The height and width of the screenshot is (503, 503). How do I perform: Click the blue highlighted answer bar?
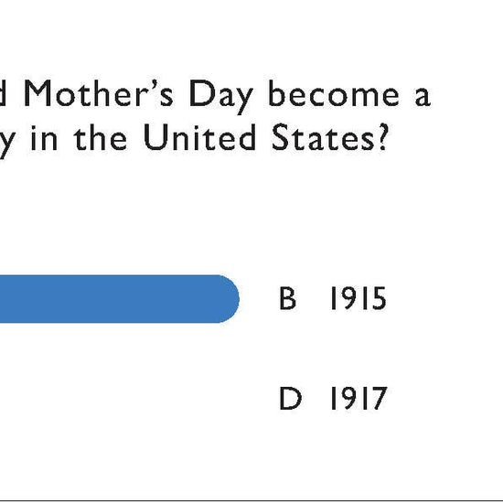pos(119,299)
